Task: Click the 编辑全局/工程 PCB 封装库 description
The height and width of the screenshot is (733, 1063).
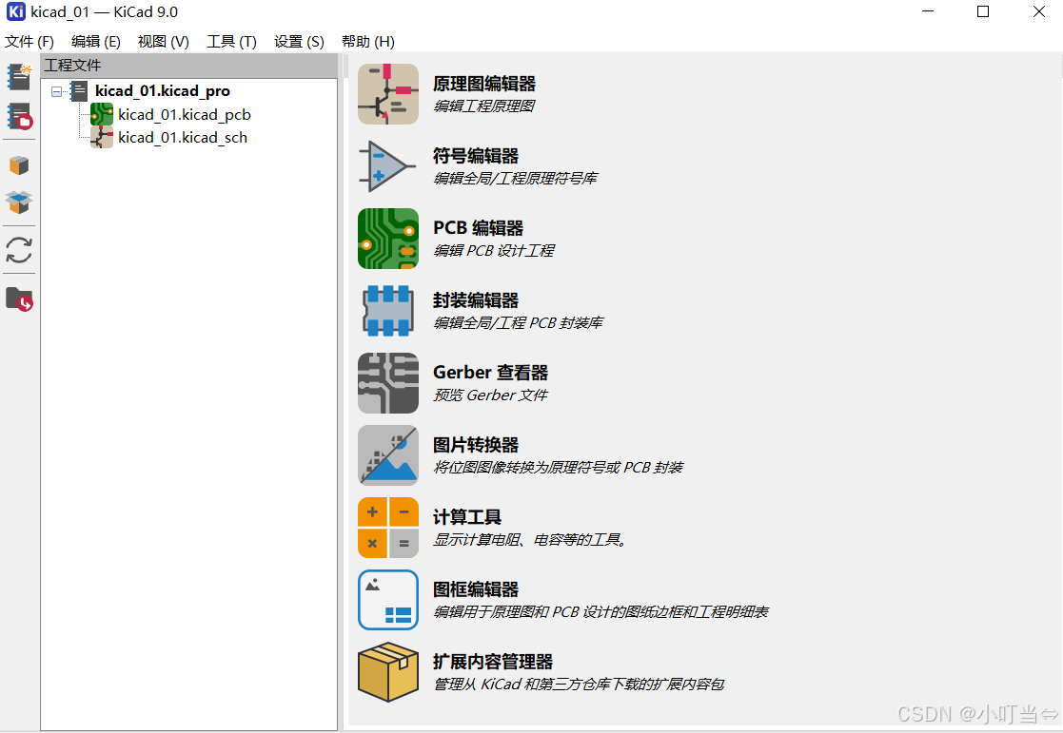Action: [x=518, y=323]
